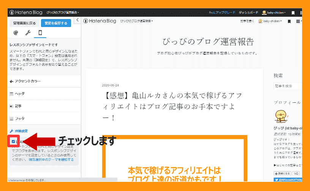This screenshot has height=191, width=310.
Task: Open blog name dropdown in preview header
Action: 137,21
